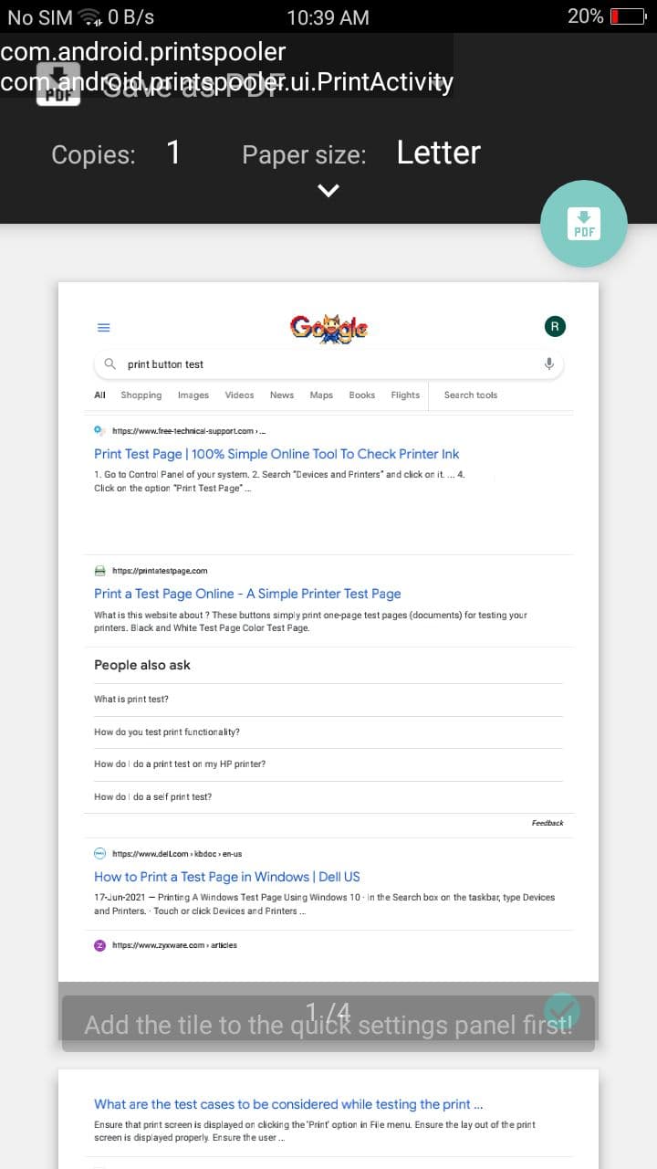Click the Feedback link below questions
The image size is (657, 1169).
click(547, 823)
